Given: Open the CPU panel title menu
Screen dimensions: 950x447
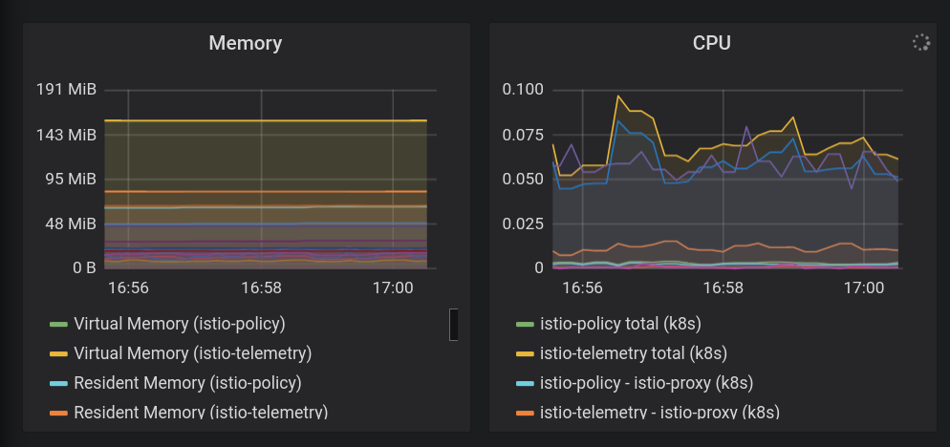Looking at the screenshot, I should pyautogui.click(x=712, y=43).
